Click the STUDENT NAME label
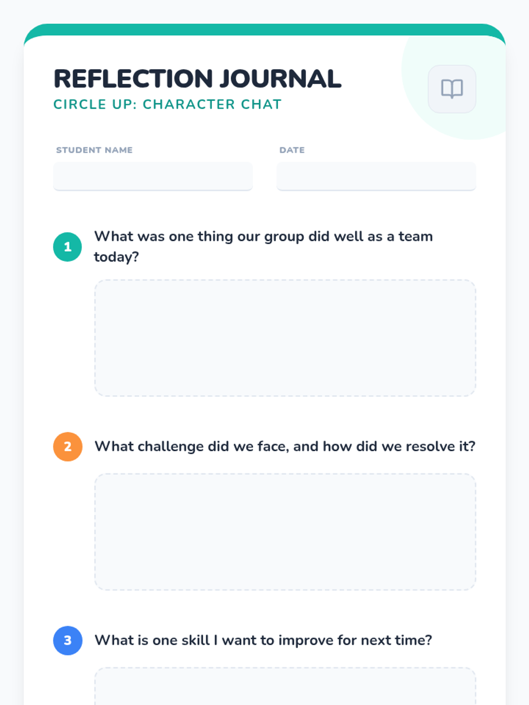The width and height of the screenshot is (529, 705). point(94,150)
